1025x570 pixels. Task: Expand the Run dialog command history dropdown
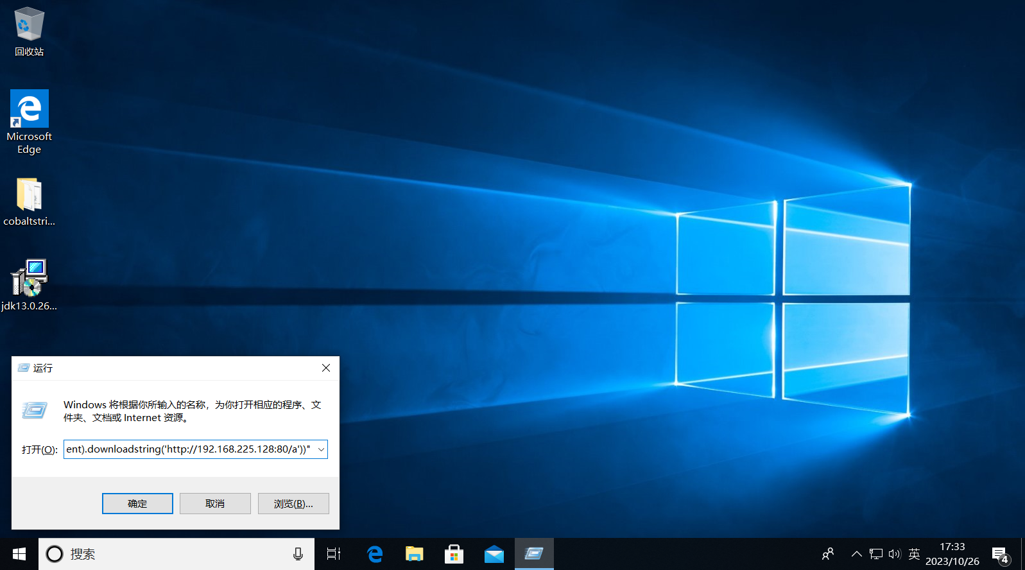(x=321, y=449)
